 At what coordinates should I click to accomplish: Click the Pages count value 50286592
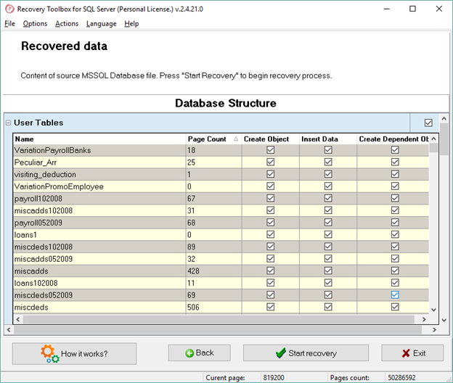click(x=401, y=377)
